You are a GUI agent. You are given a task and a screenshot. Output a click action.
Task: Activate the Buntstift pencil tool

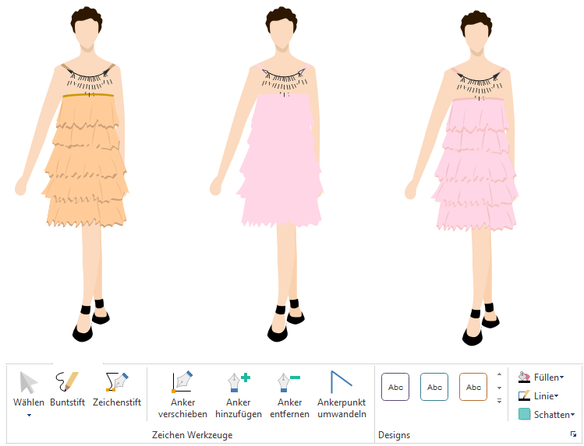tap(67, 383)
